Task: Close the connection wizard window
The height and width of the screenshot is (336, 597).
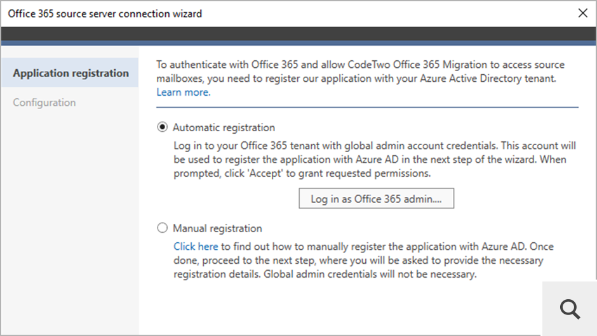Action: (x=582, y=13)
